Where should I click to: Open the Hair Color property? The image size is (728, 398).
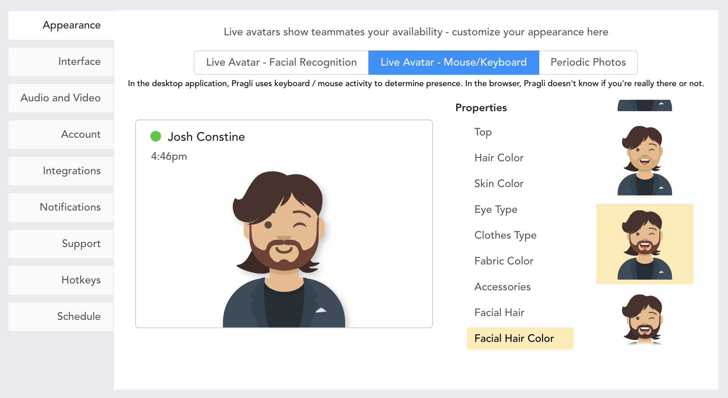tap(499, 158)
